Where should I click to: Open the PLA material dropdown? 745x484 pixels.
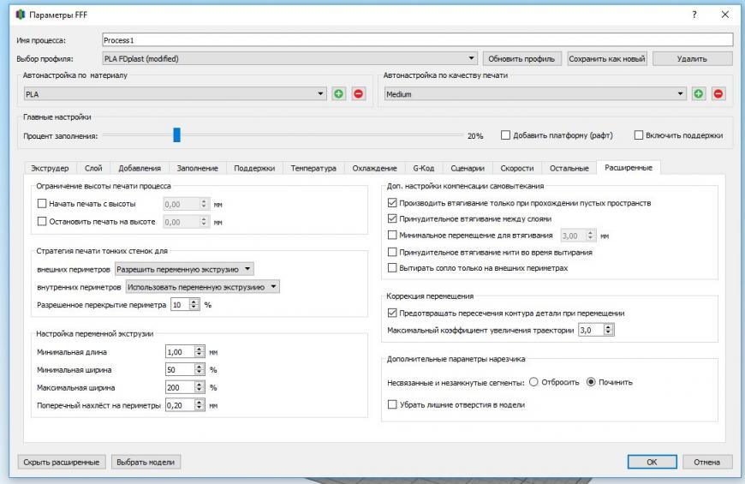[175, 94]
